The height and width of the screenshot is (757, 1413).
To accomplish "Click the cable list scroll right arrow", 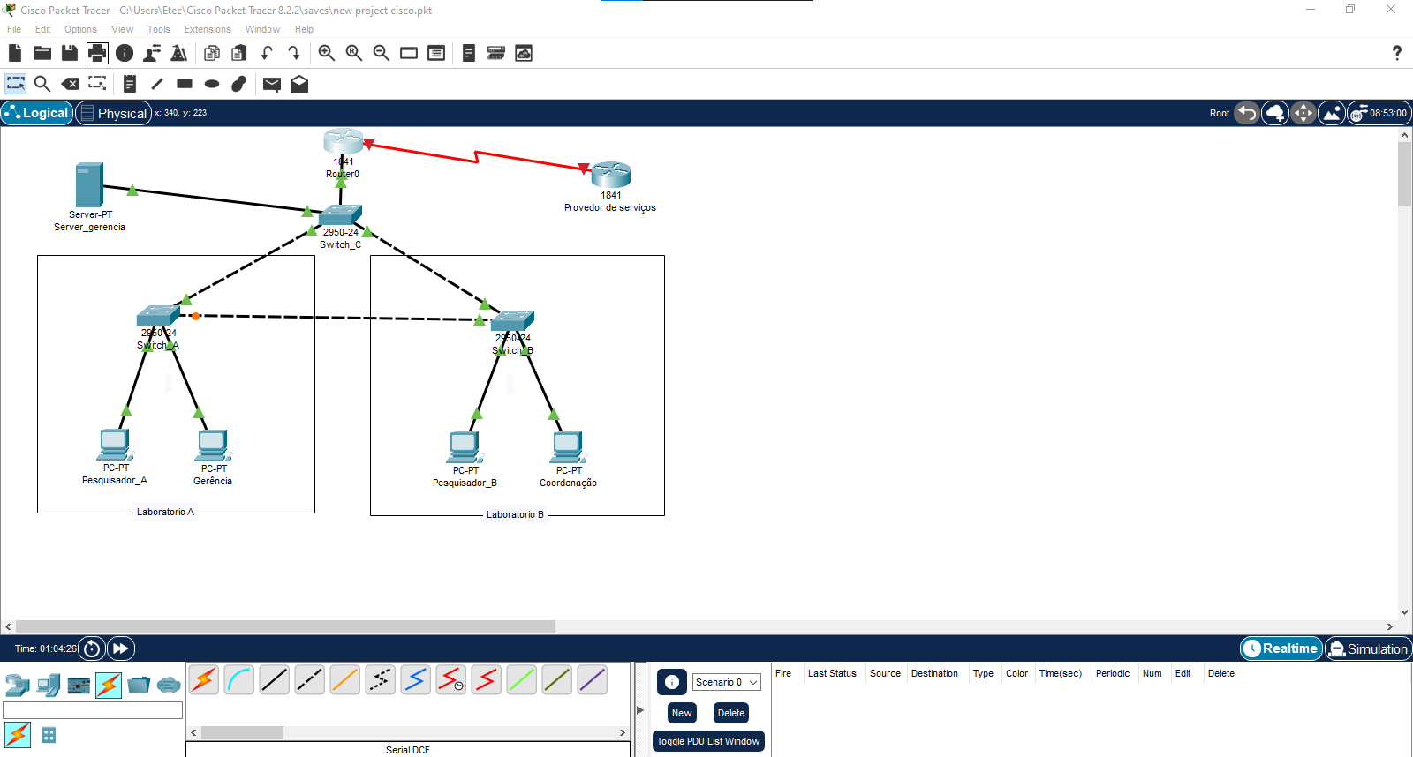I will click(x=622, y=732).
